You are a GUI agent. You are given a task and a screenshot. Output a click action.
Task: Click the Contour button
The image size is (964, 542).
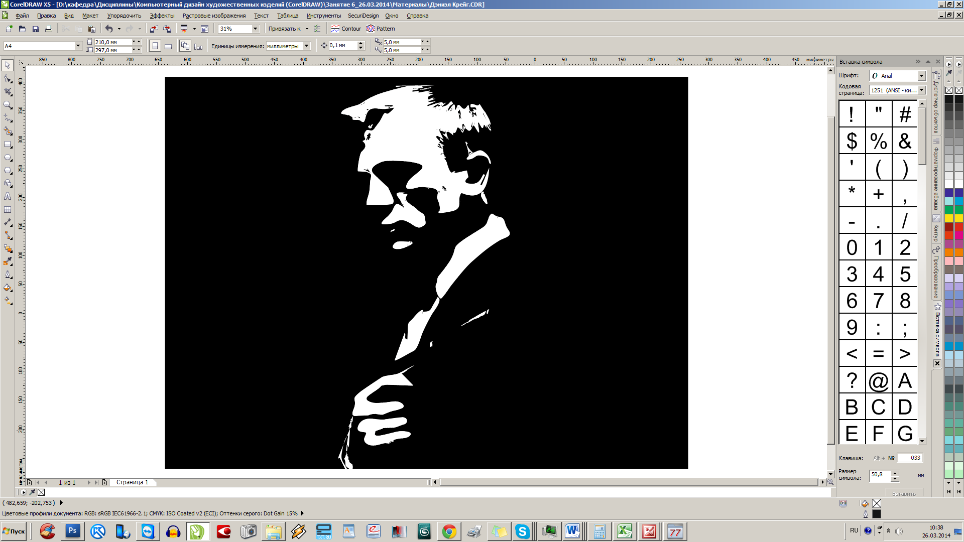click(346, 29)
